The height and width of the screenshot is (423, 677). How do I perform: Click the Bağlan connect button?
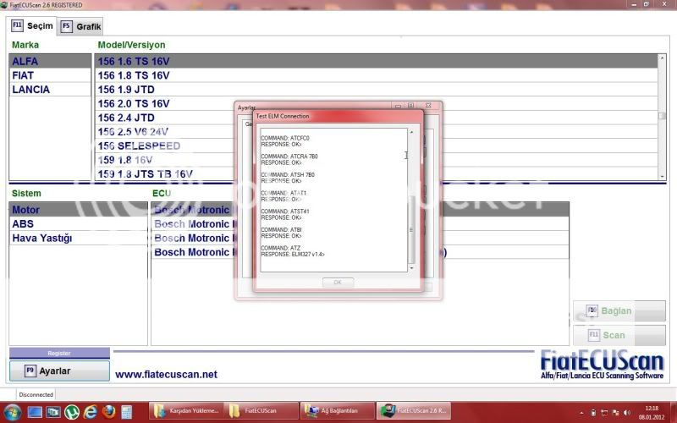pos(619,310)
